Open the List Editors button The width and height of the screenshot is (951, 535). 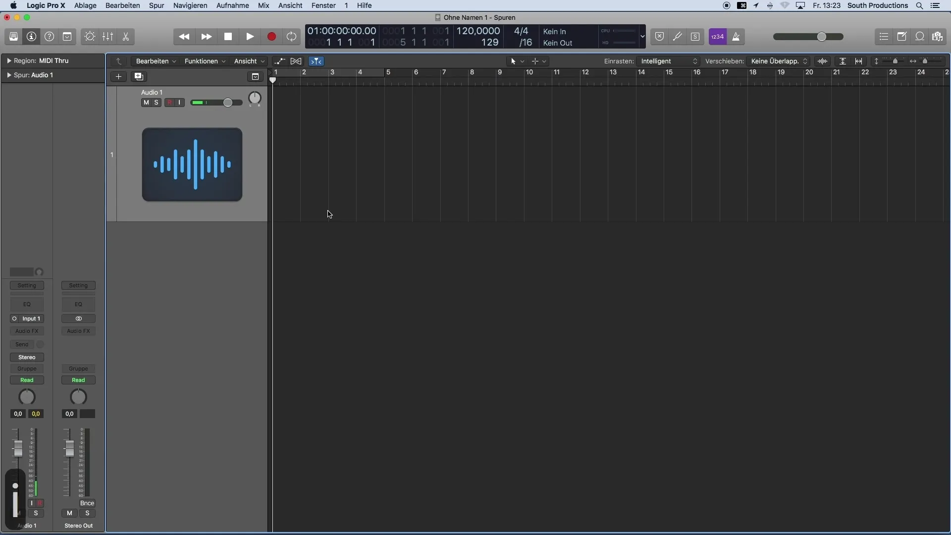884,37
